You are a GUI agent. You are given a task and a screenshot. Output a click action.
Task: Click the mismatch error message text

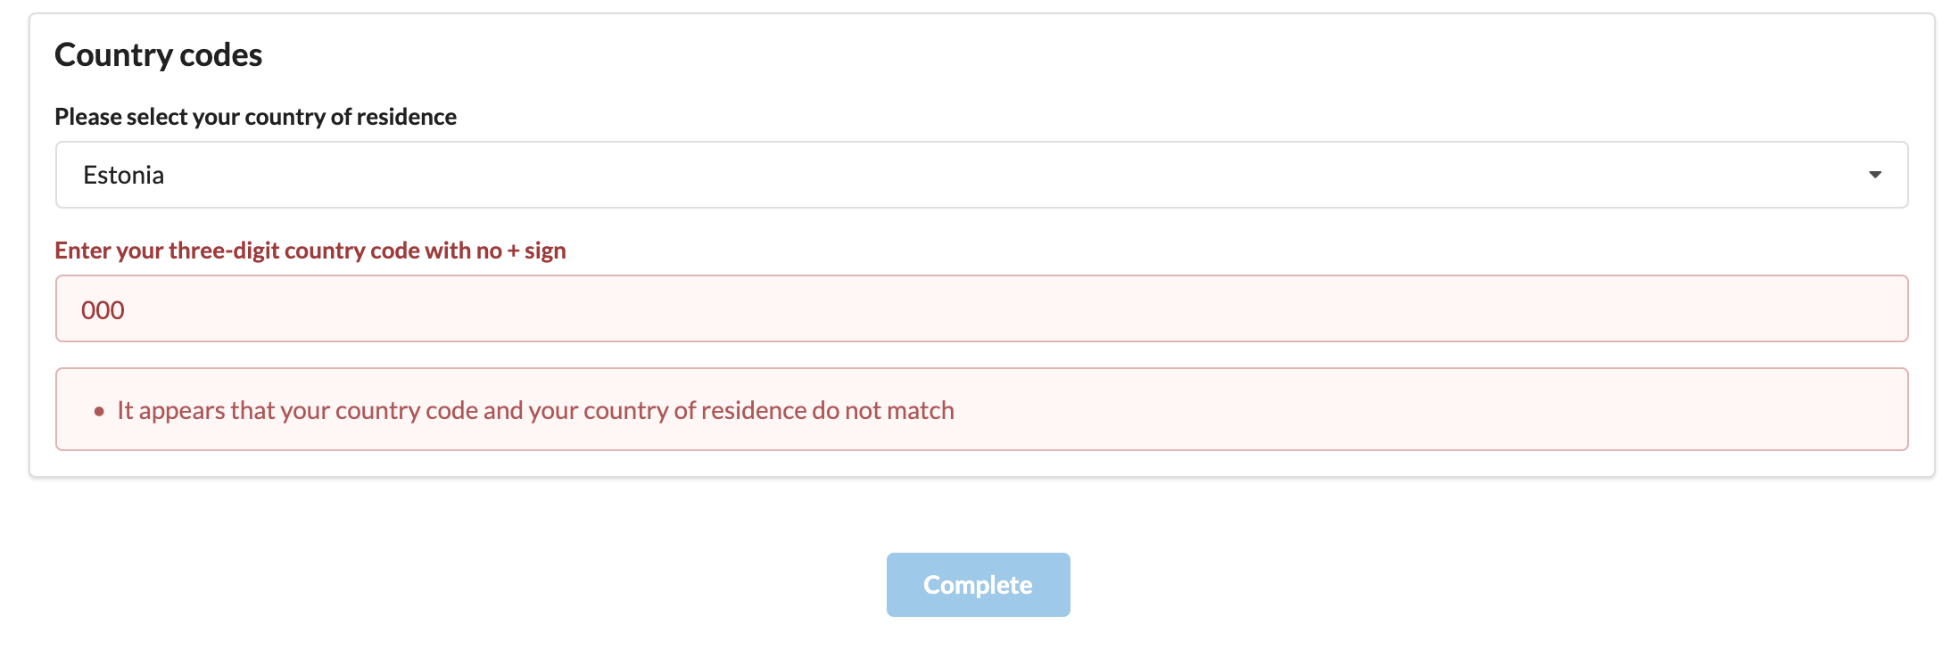tap(535, 410)
